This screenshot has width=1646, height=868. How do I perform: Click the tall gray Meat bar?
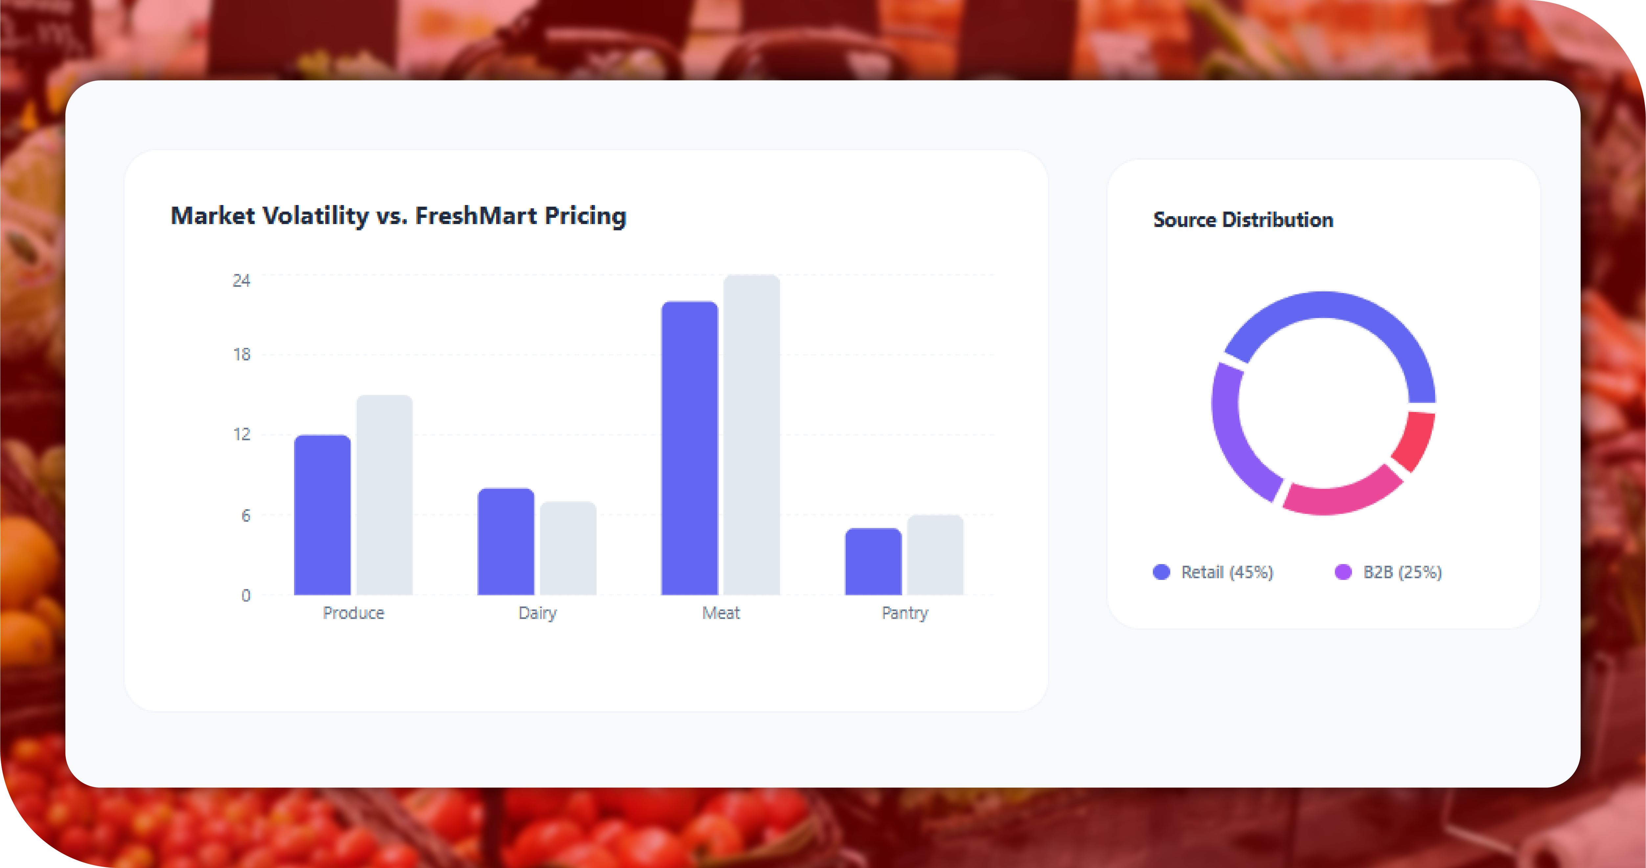(x=751, y=435)
